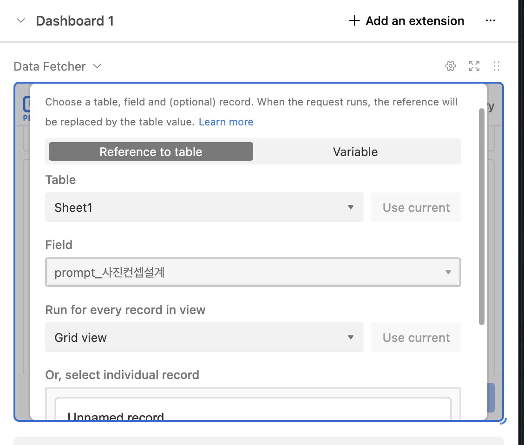Grab the extension drag handle dots
524x445 pixels.
point(496,66)
